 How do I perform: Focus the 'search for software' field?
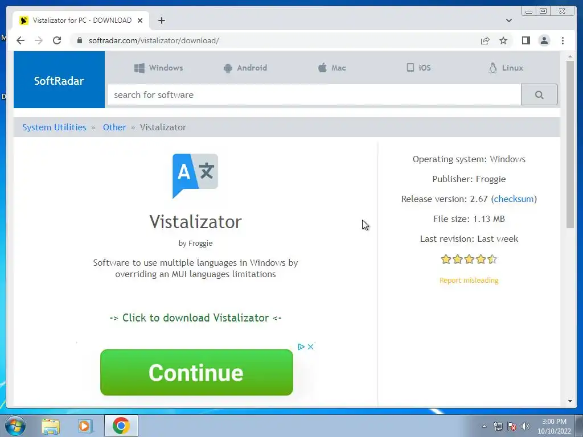(314, 95)
